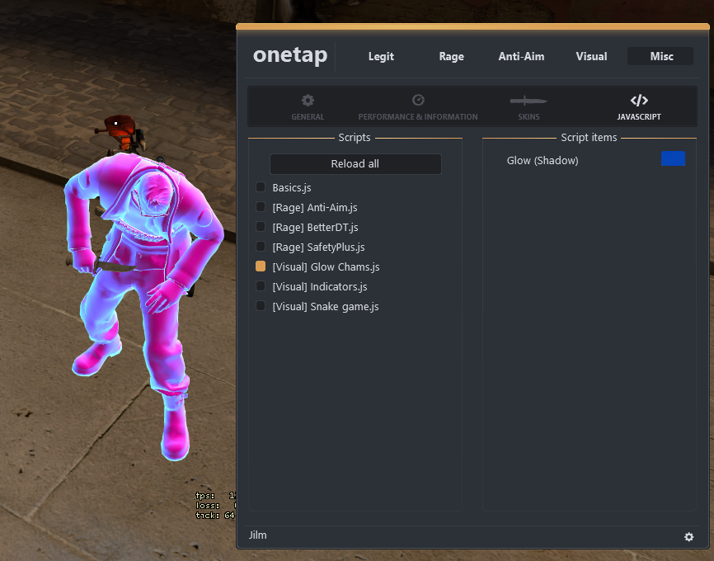Switch to the Visual tab
The height and width of the screenshot is (561, 714).
pos(591,56)
